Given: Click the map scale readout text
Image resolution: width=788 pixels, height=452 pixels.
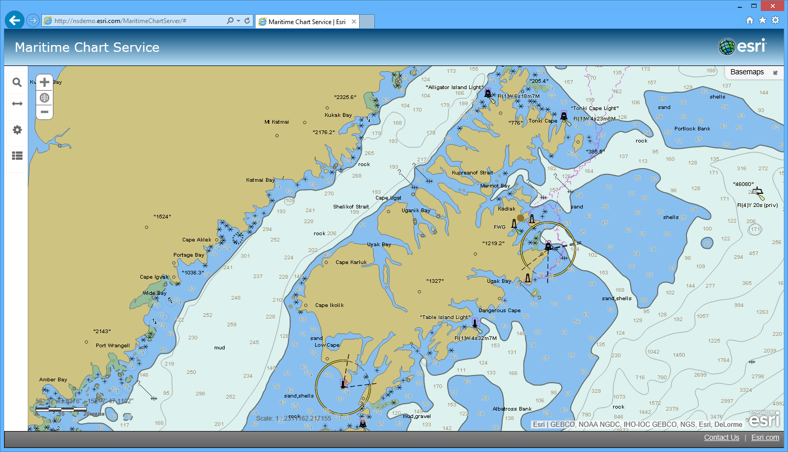Looking at the screenshot, I should coord(294,418).
